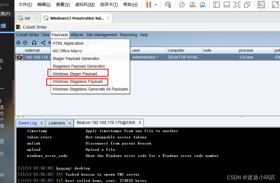Connect to team server plus icon
Image resolution: width=280 pixels, height=183 pixels.
(18, 43)
